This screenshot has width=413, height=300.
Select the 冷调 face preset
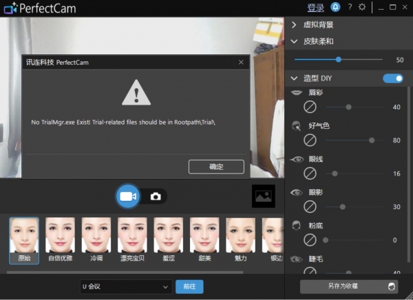(96, 240)
